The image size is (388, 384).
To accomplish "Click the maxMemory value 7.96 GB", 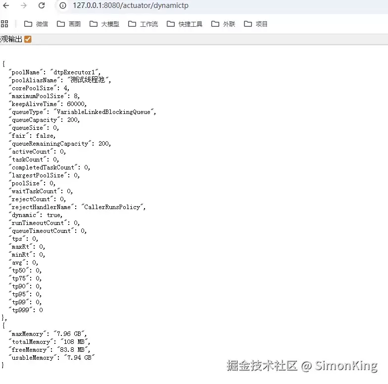I will tap(69, 334).
